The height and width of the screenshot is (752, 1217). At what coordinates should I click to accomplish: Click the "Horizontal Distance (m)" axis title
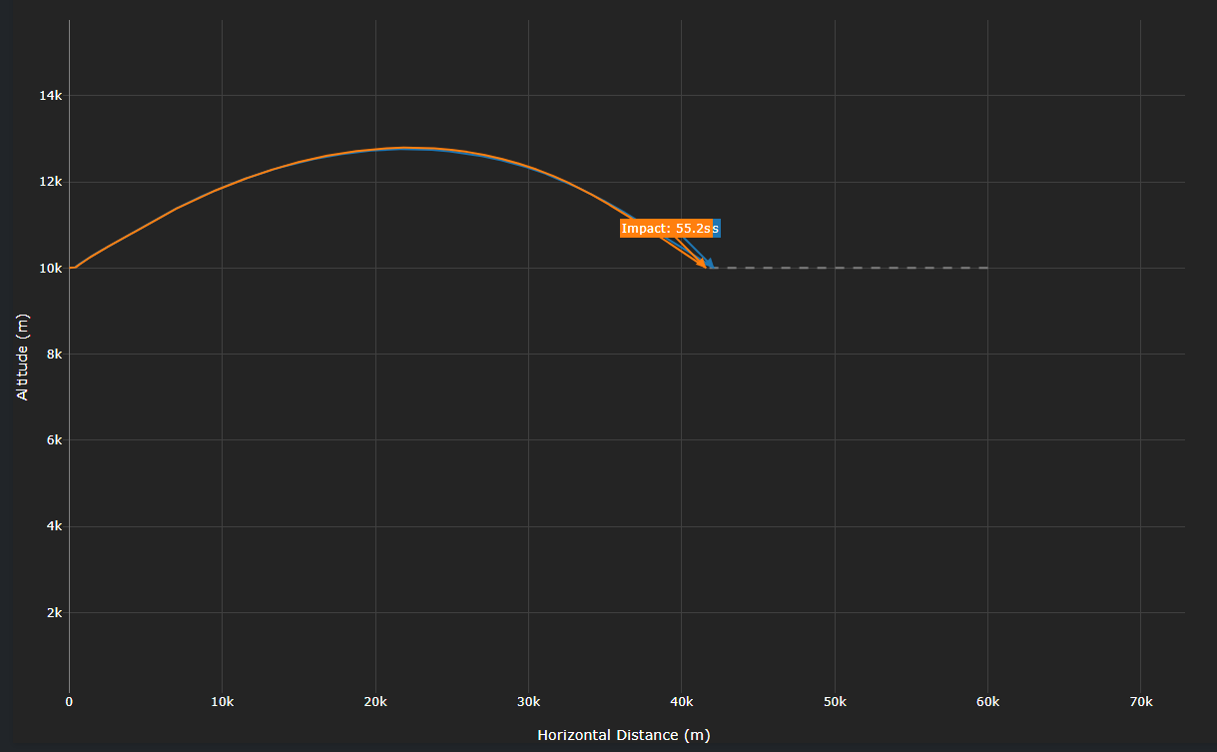pyautogui.click(x=623, y=735)
